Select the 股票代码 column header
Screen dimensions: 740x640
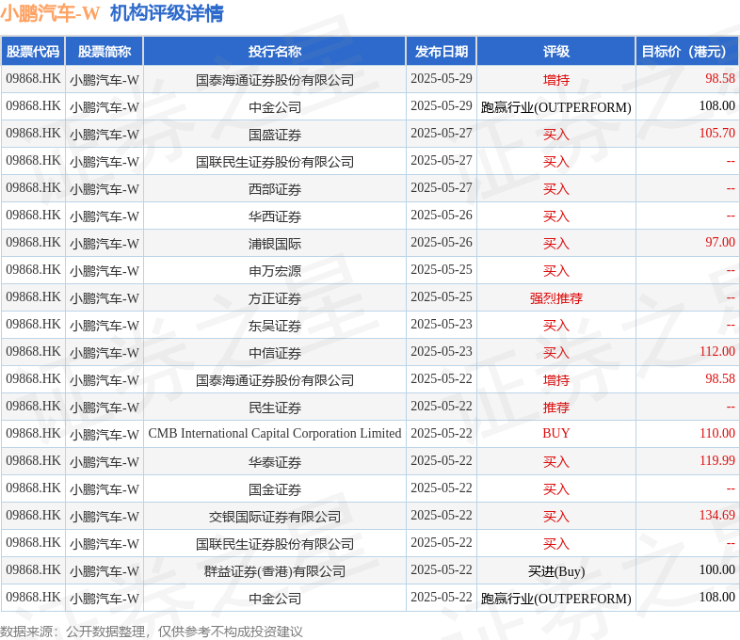pos(33,52)
